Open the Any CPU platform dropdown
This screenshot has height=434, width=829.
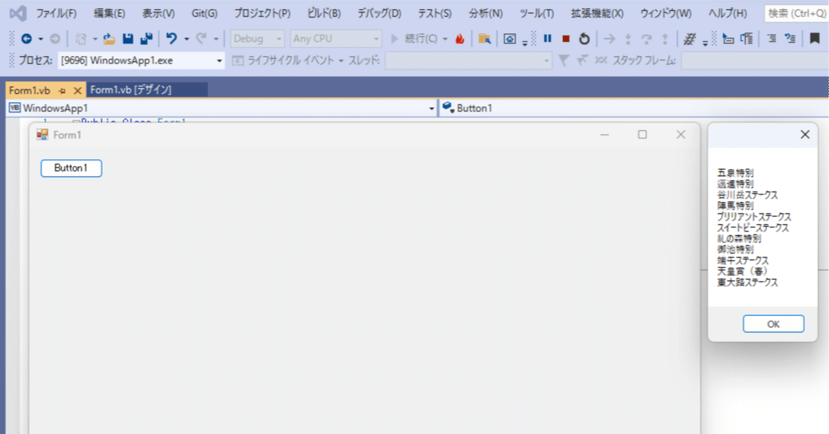tap(336, 39)
